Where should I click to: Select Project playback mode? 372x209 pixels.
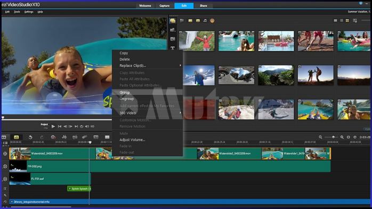pyautogui.click(x=44, y=124)
